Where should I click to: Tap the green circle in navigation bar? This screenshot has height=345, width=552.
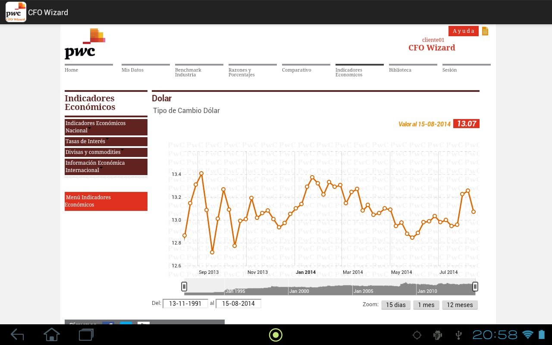click(276, 335)
